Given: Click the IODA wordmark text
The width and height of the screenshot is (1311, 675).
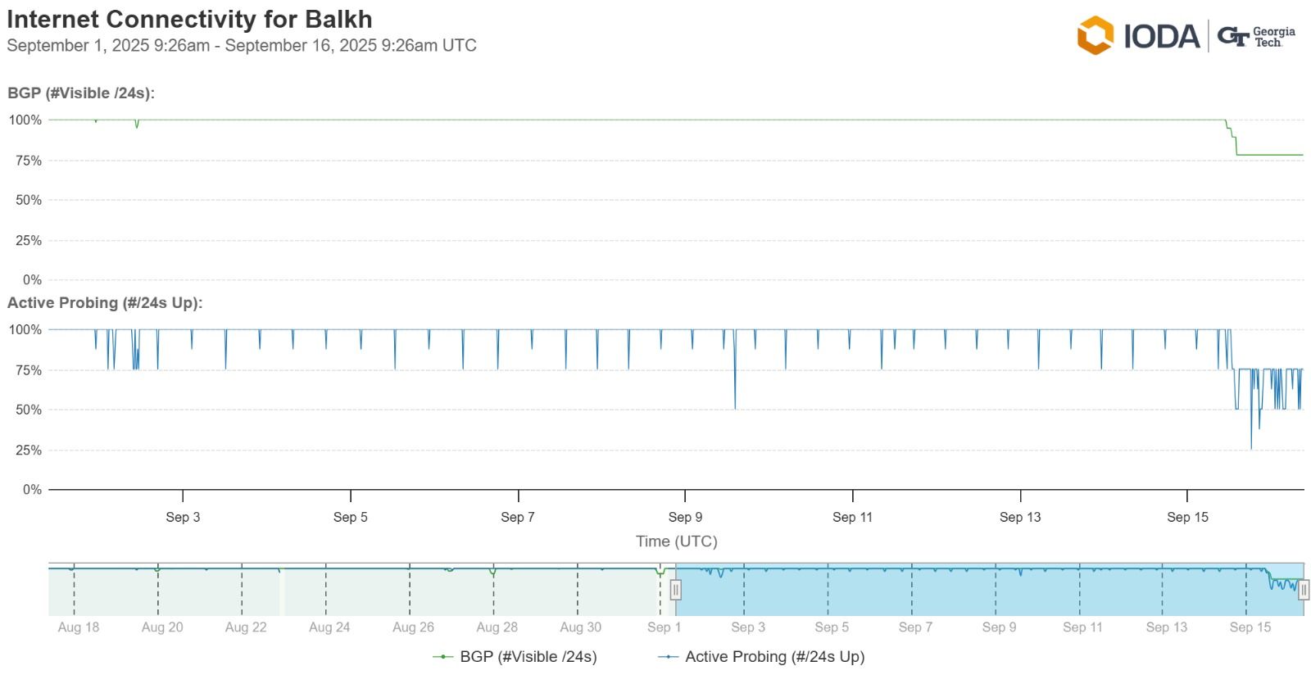Looking at the screenshot, I should (1161, 36).
